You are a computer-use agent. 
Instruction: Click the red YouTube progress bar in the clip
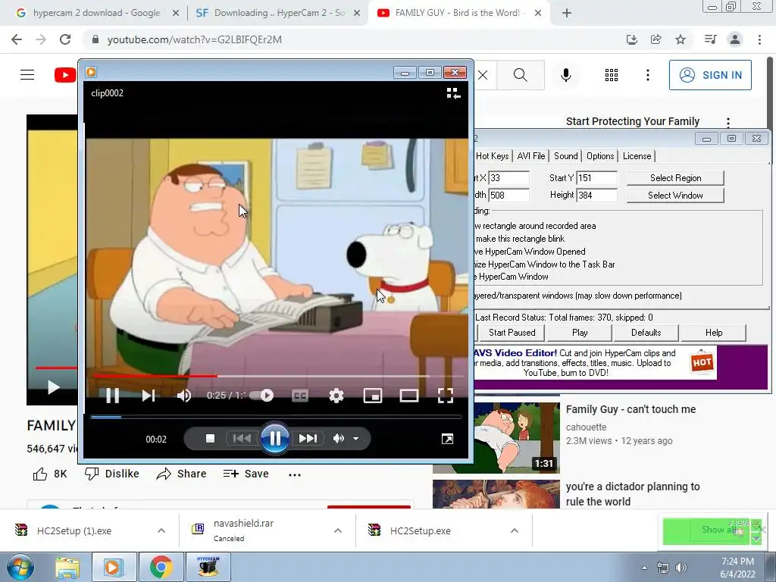click(277, 376)
